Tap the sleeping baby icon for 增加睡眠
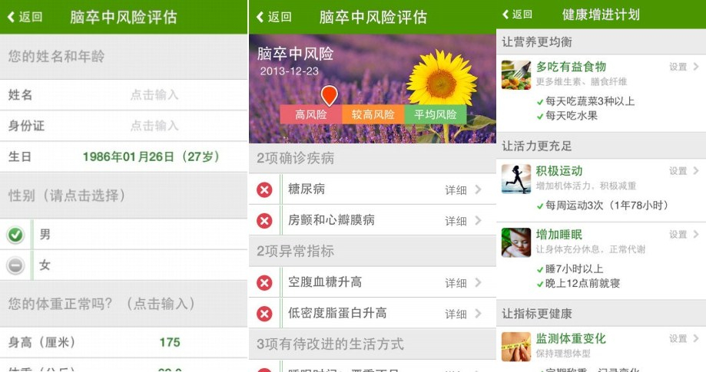Image resolution: width=706 pixels, height=372 pixels. [516, 242]
